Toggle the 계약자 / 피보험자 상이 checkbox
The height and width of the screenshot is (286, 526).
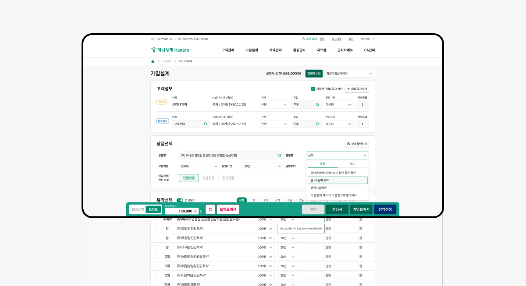[x=313, y=89]
